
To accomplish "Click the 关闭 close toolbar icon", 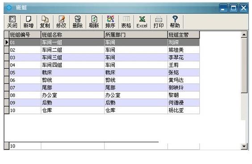I will [x=12, y=22].
